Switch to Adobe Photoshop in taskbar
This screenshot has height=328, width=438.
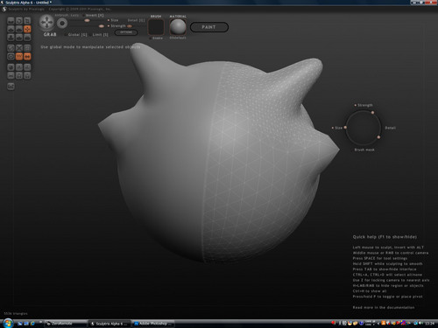tap(153, 324)
